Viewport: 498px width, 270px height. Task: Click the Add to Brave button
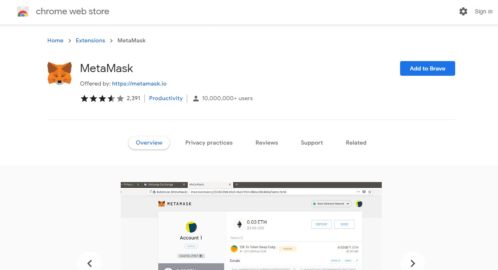click(427, 68)
